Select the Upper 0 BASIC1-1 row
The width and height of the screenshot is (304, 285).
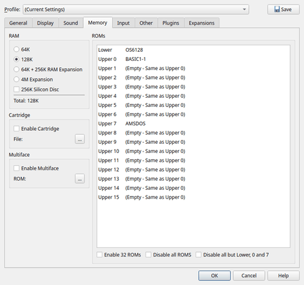click(193, 59)
